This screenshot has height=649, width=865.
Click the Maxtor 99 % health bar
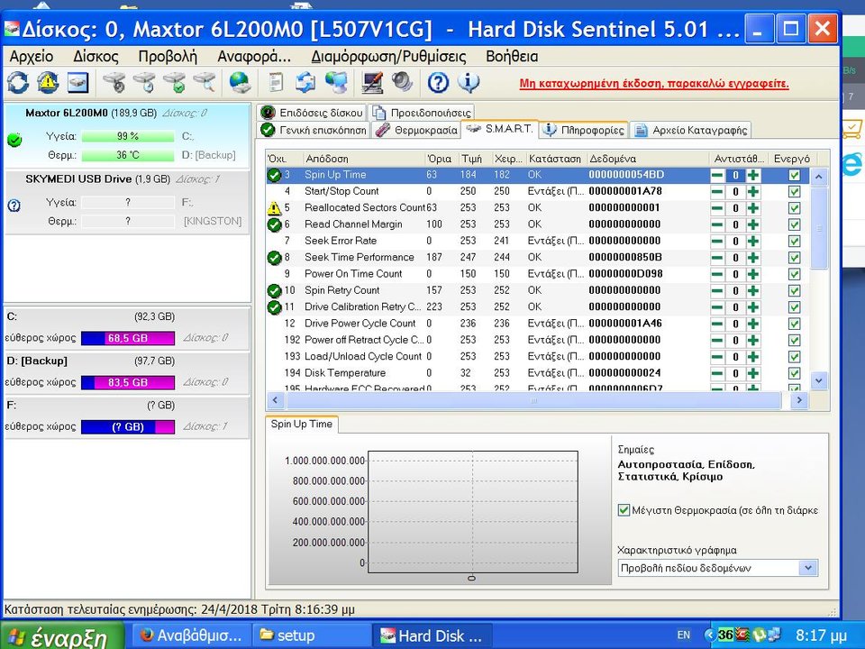coord(127,136)
